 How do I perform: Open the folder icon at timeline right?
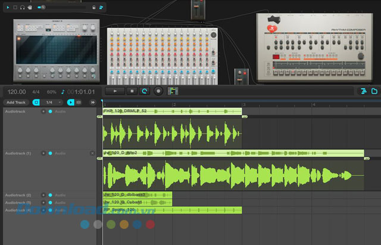pos(374,91)
